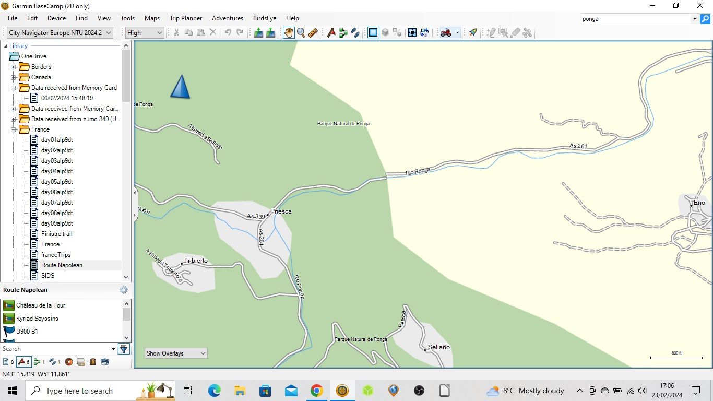Viewport: 713px width, 401px height.
Task: Toggle the funnel filter button
Action: [x=124, y=349]
